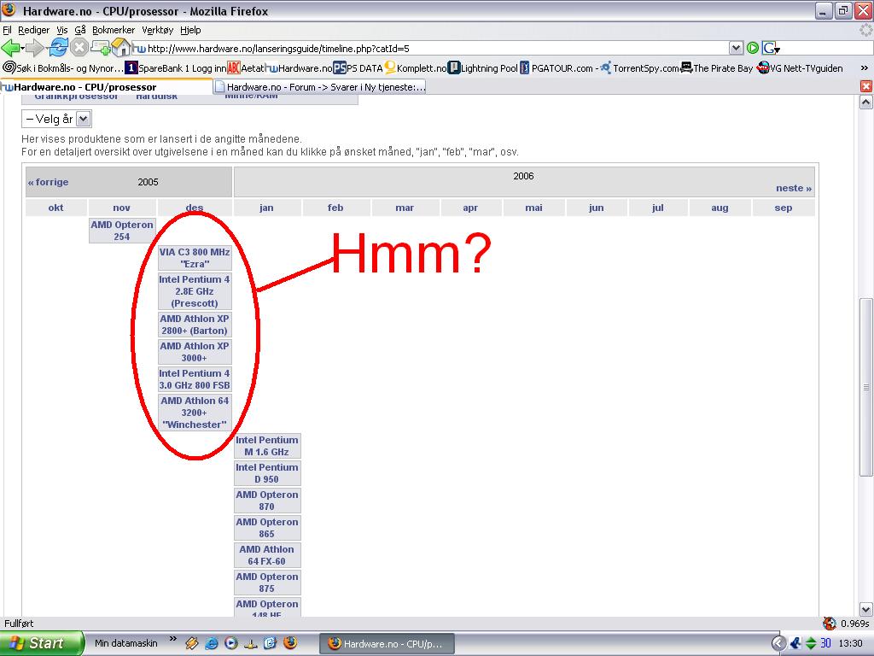
Task: Open the address bar history dropdown
Action: coord(736,48)
